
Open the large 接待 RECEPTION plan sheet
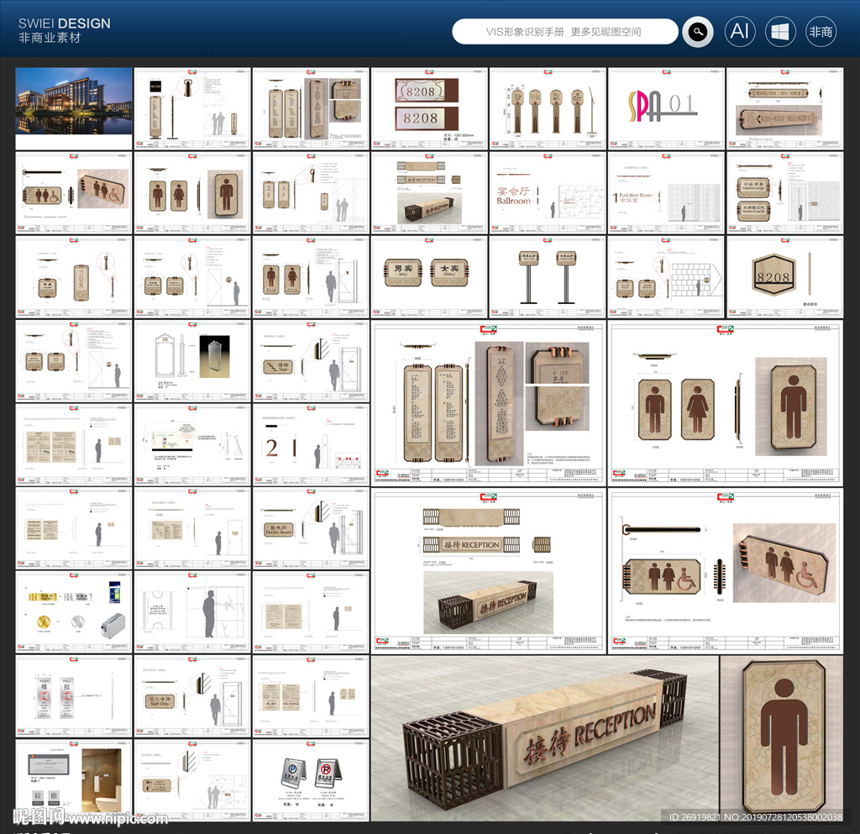coord(490,571)
